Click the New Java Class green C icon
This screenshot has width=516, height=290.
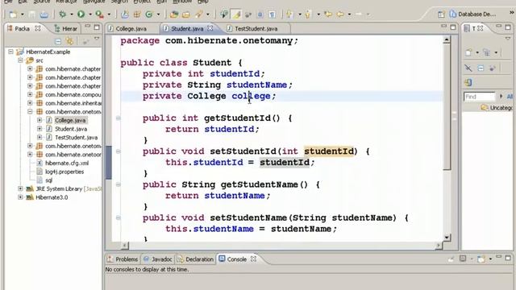[149, 14]
